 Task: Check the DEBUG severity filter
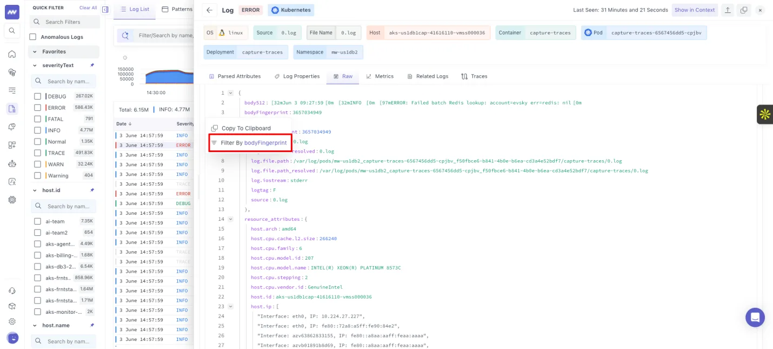click(38, 96)
